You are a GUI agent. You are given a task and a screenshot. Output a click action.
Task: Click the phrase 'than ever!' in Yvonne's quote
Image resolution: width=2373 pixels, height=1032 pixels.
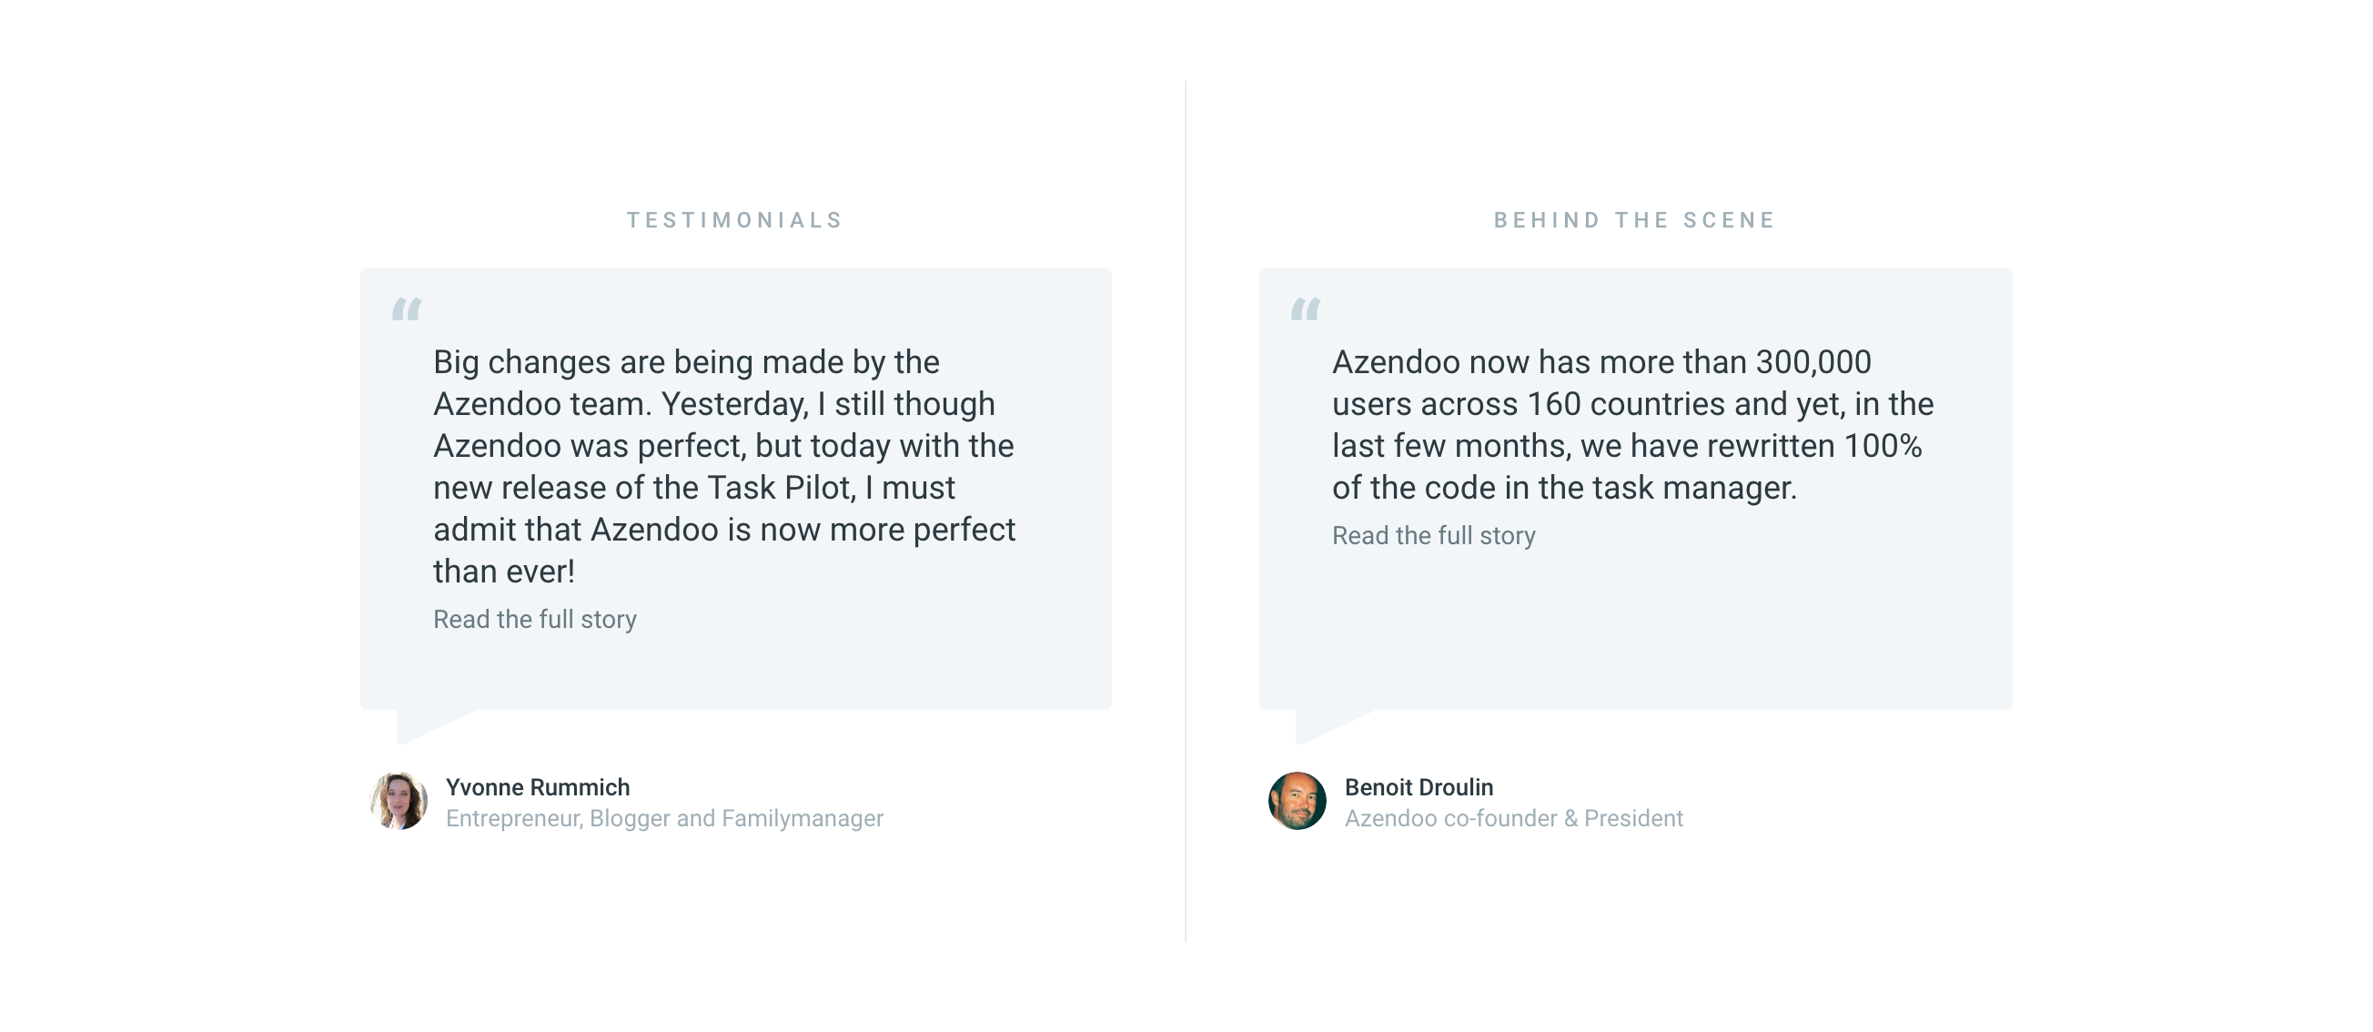pos(504,572)
